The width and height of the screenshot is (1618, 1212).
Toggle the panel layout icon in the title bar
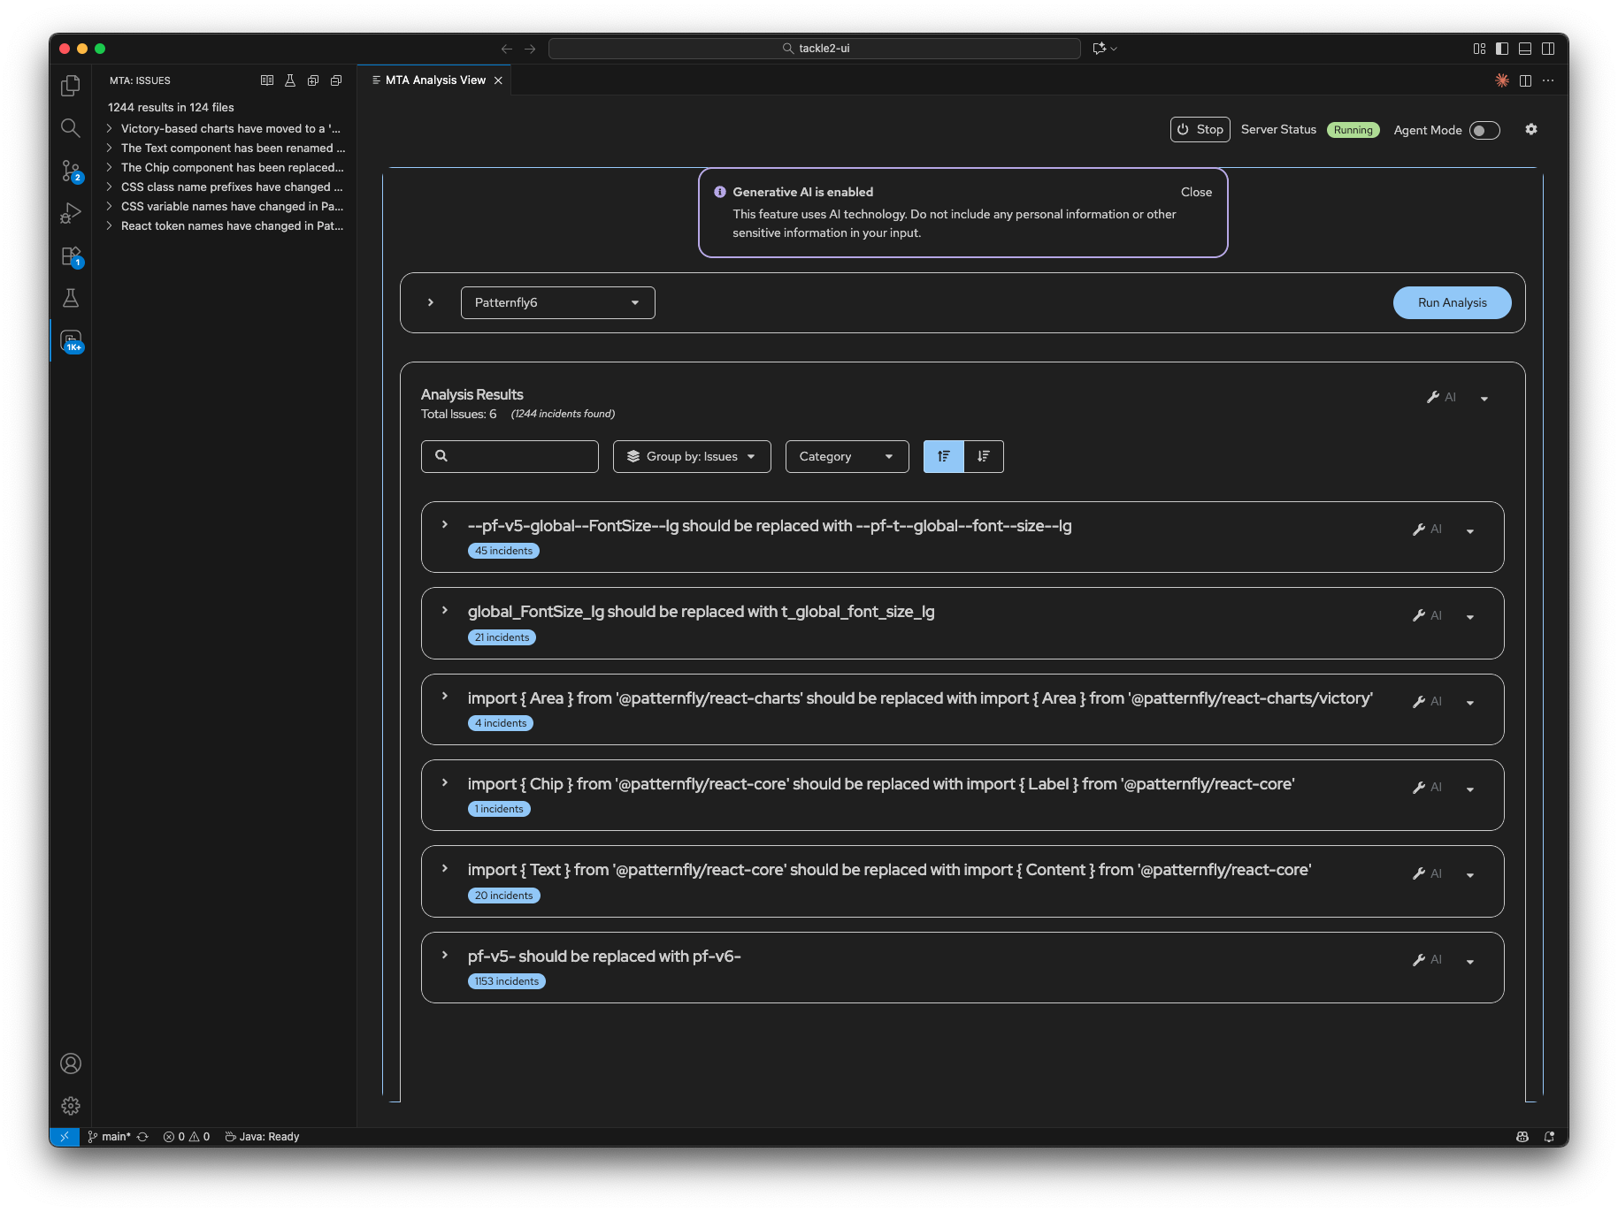1524,49
